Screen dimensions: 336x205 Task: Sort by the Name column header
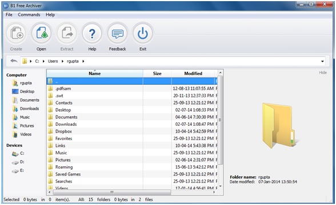95,73
